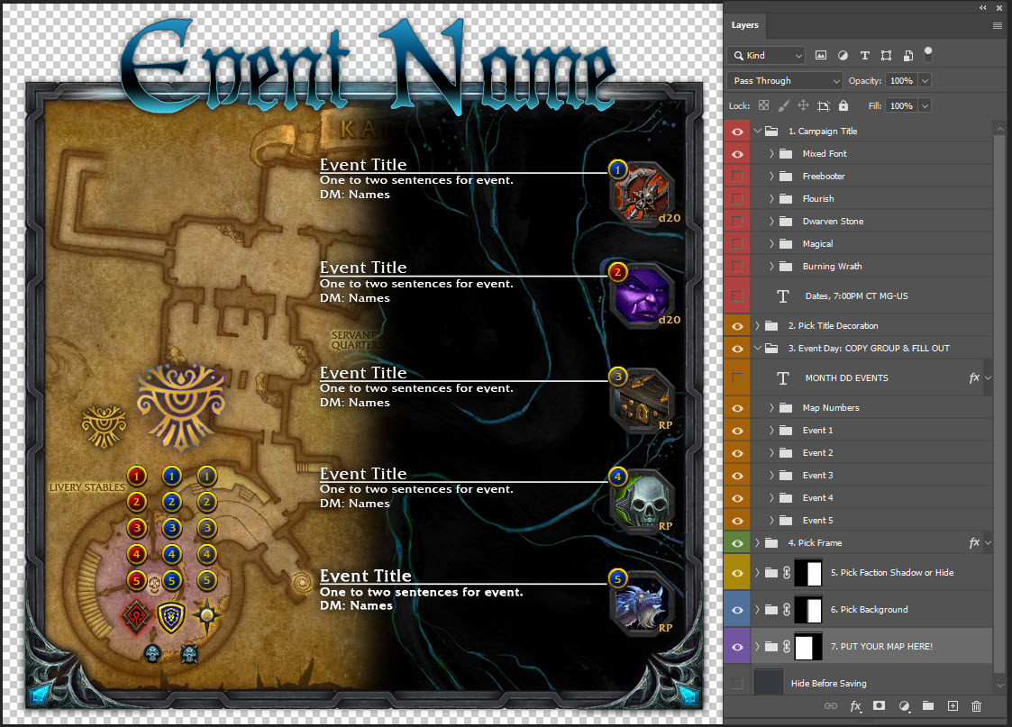Toggle layer filtering on or off
Viewport: 1012px width, 727px height.
pyautogui.click(x=928, y=54)
